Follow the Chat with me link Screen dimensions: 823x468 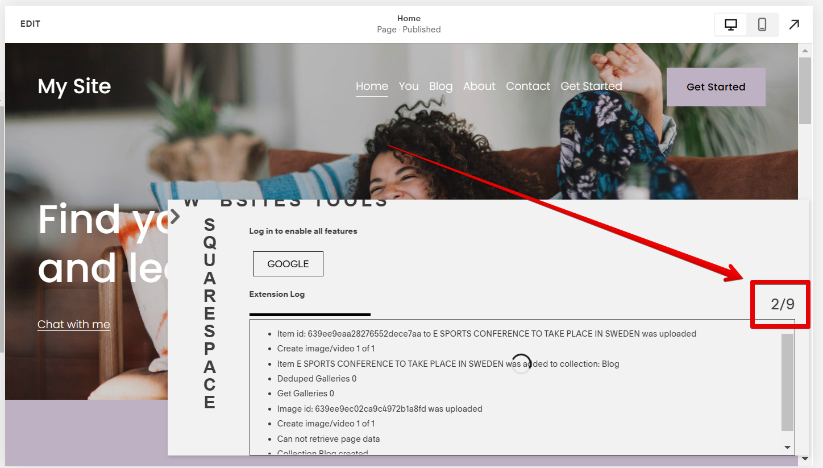tap(74, 325)
